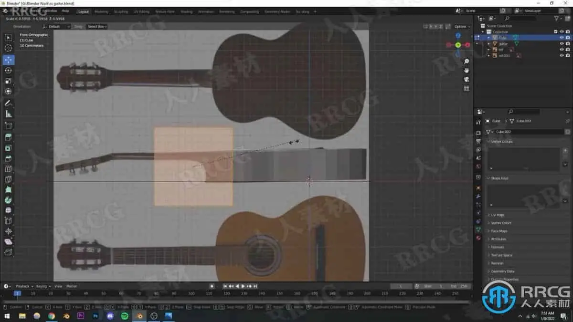Select the Bevel tool
Image resolution: width=573 pixels, height=322 pixels.
click(8, 159)
